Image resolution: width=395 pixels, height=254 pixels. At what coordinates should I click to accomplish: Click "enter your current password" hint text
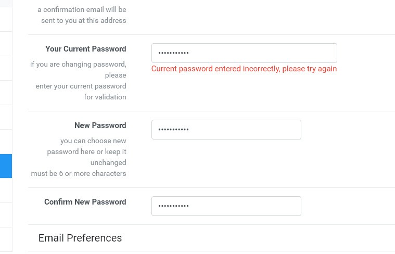[x=81, y=86]
